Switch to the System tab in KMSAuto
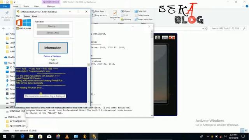This screenshot has width=249, height=140. 27,16
